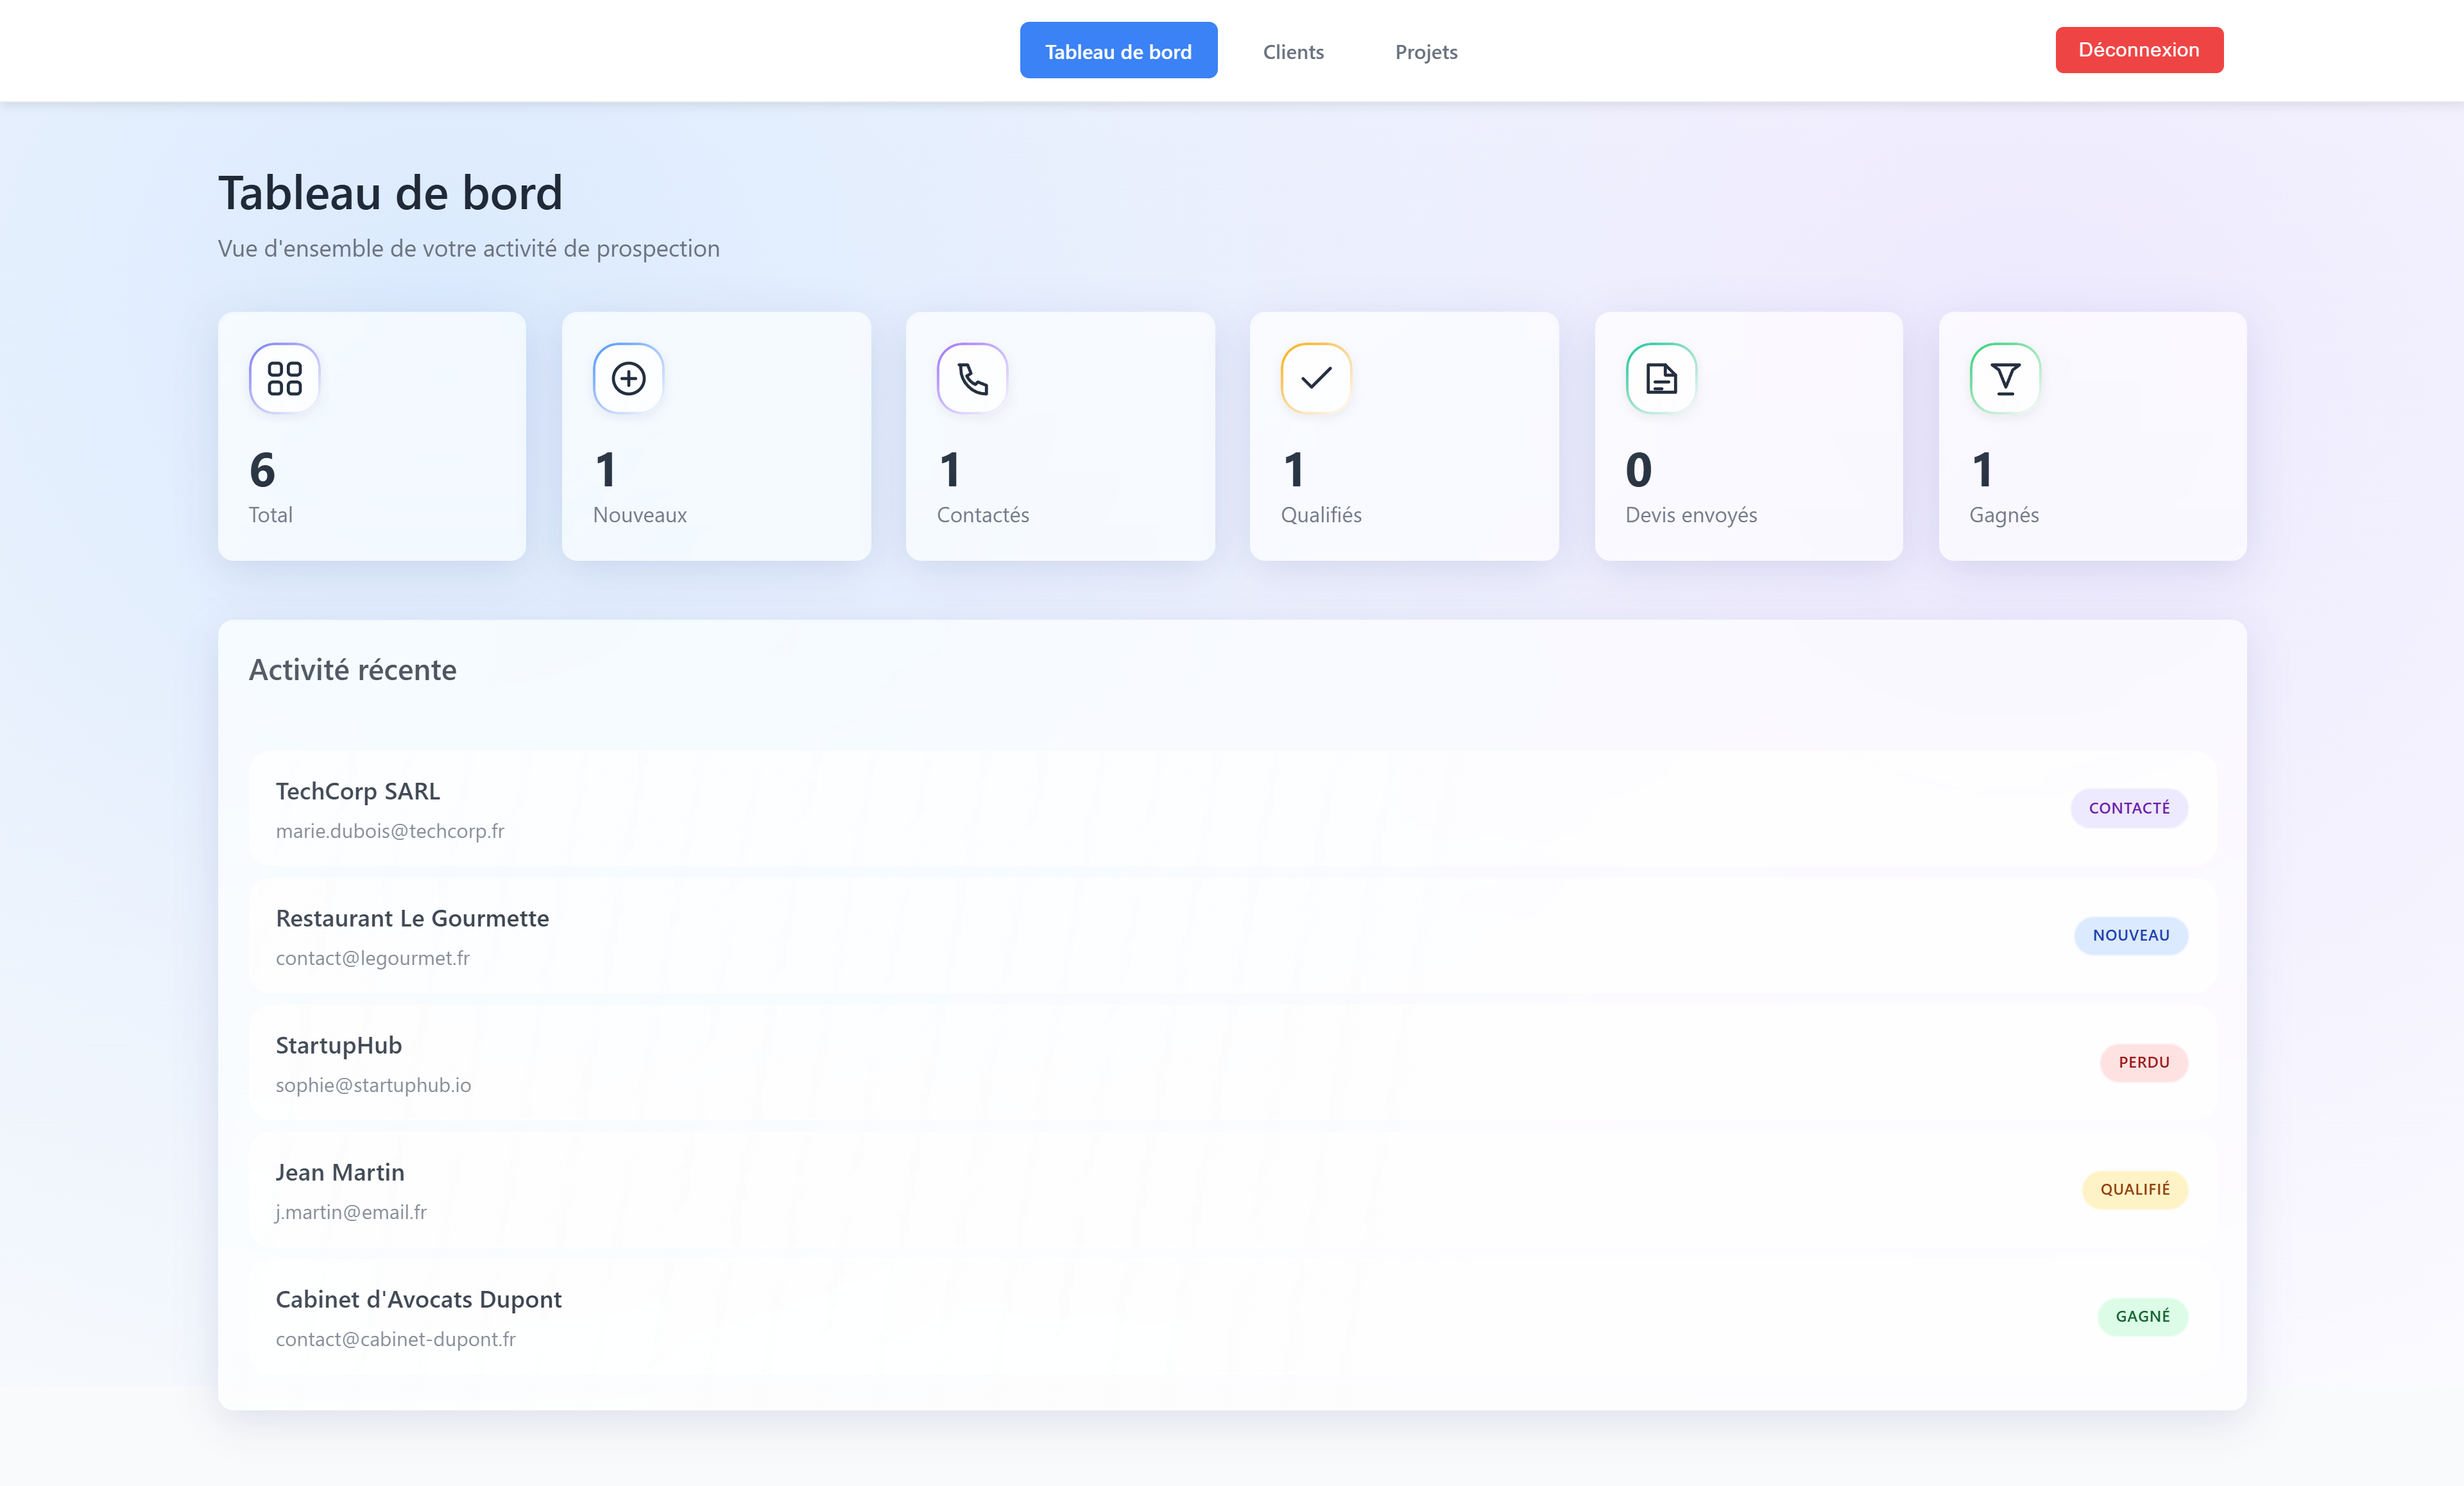Open the Jean Martin entry
The width and height of the screenshot is (2464, 1486).
[x=1232, y=1189]
